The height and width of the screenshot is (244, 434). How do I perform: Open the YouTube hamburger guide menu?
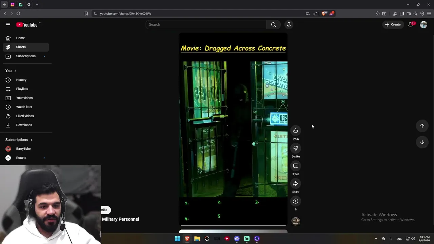click(8, 24)
